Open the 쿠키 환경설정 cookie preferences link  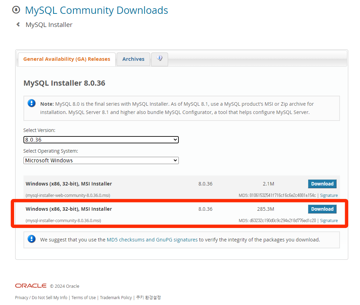(x=148, y=297)
